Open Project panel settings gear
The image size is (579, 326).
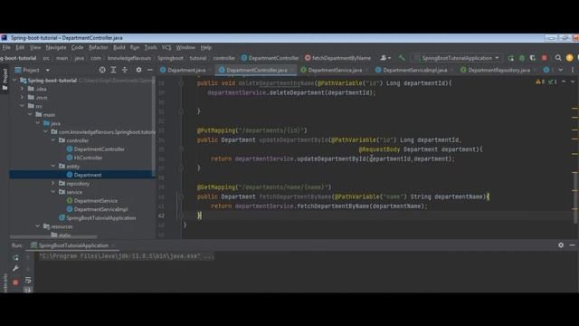138,70
